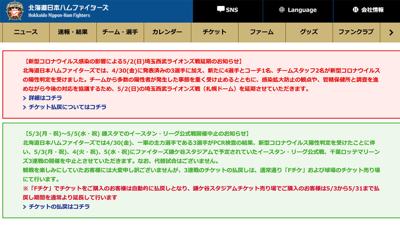Click the SNS speech bubble icon
This screenshot has width=400, height=225.
(x=221, y=9)
